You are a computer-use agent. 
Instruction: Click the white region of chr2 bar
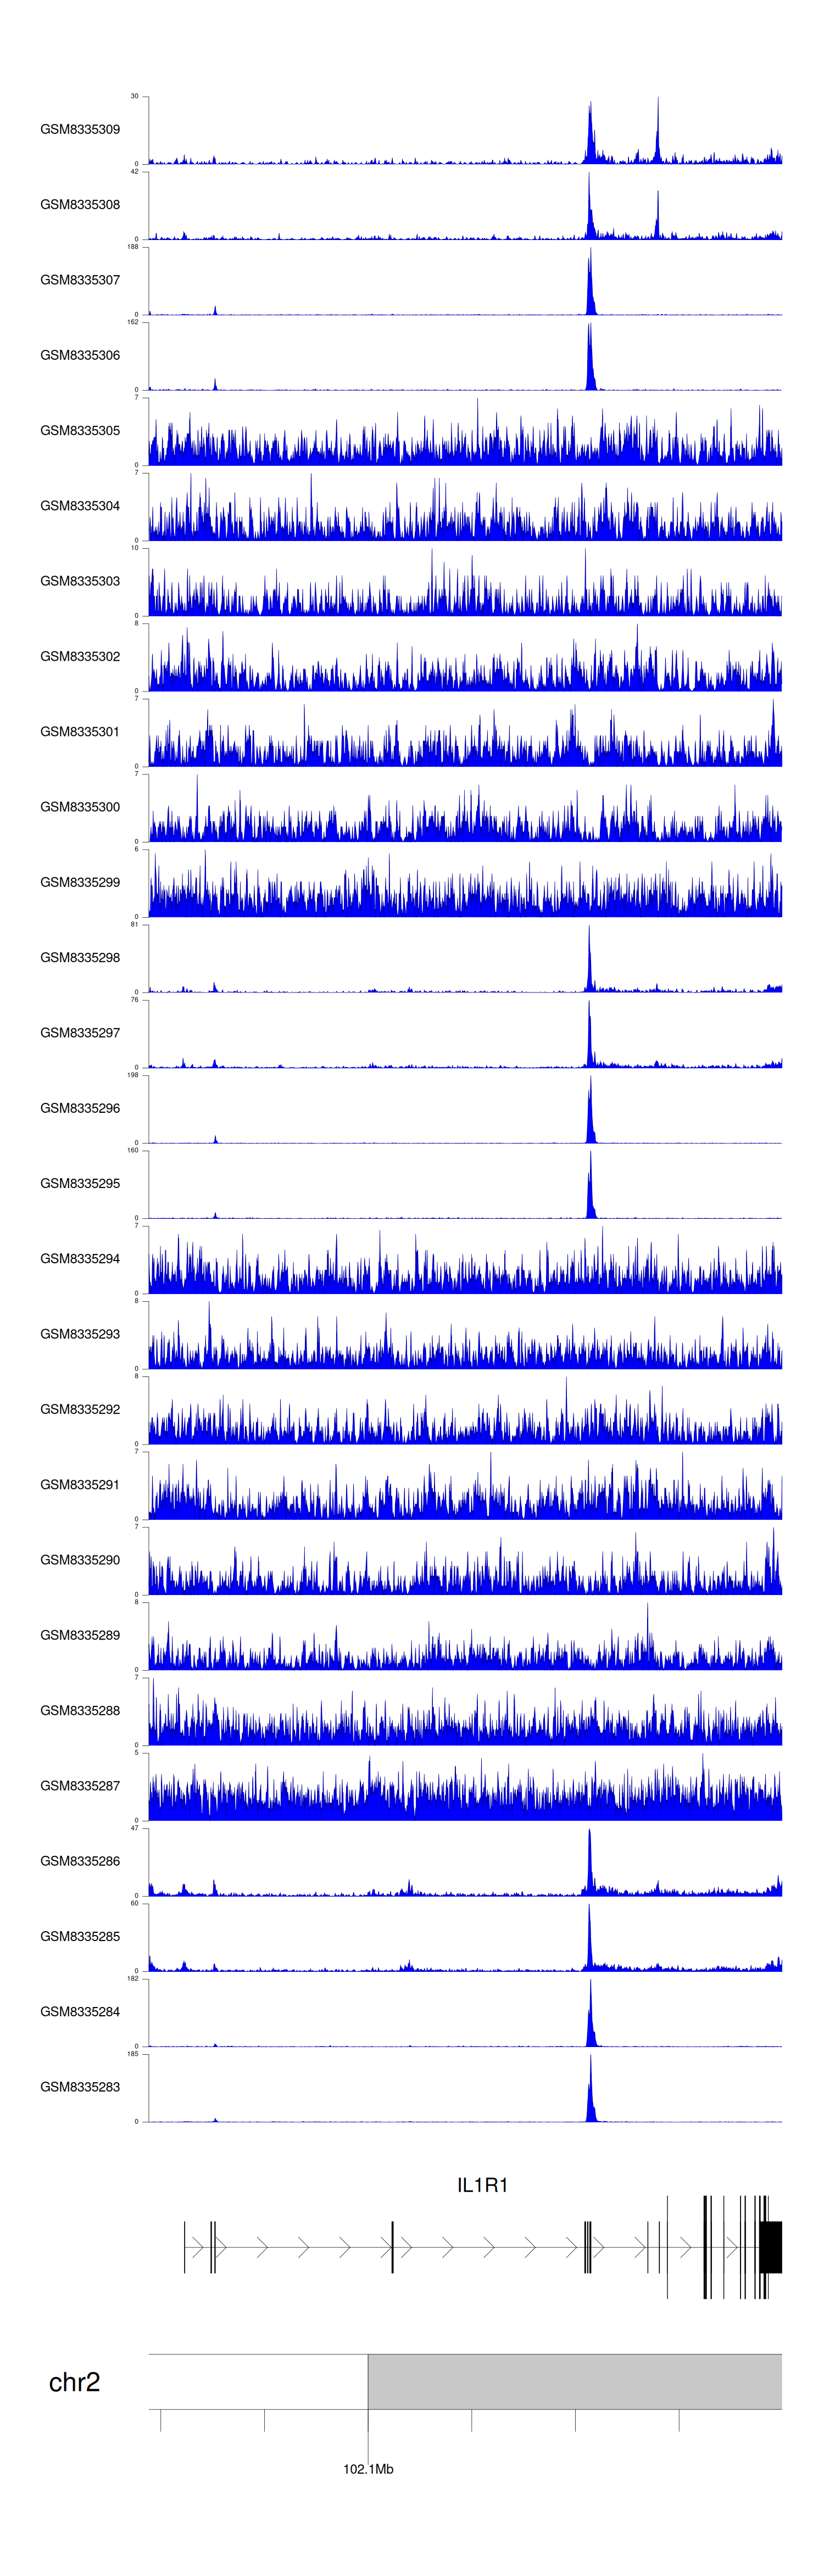pyautogui.click(x=258, y=2381)
